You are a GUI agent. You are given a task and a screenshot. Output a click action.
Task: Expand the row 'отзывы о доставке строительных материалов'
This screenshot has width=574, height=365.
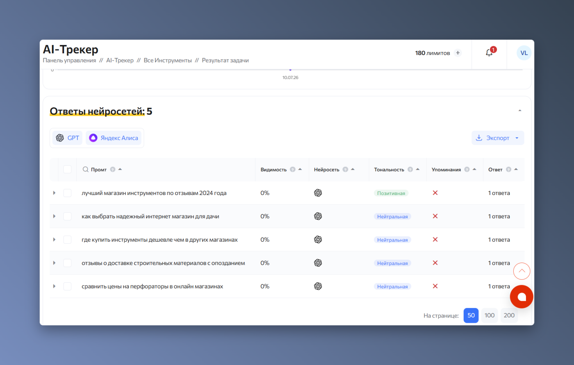point(54,263)
